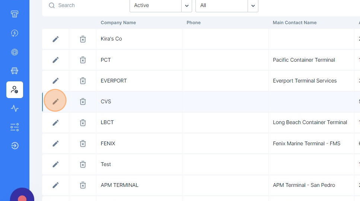Open the sliders settings sidebar icon
This screenshot has width=360, height=201.
coord(15,127)
